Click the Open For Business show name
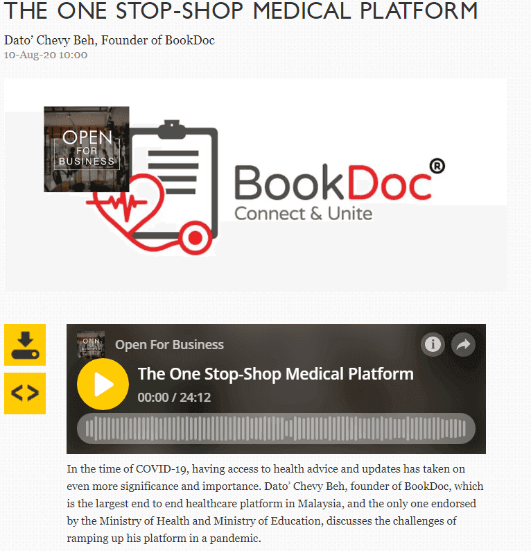The height and width of the screenshot is (551, 531). (x=169, y=345)
